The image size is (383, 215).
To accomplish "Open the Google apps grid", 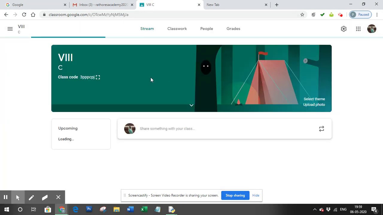I will tap(358, 29).
